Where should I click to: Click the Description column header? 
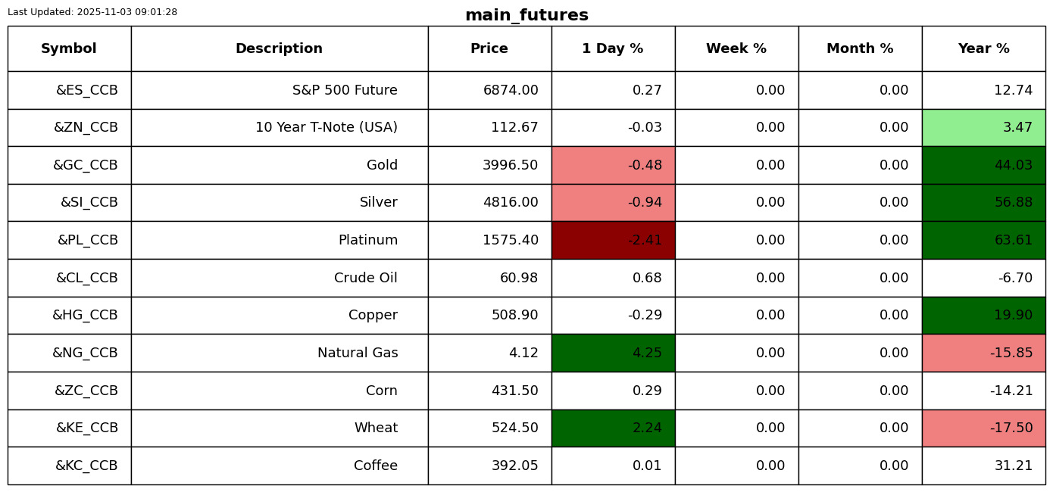point(279,48)
